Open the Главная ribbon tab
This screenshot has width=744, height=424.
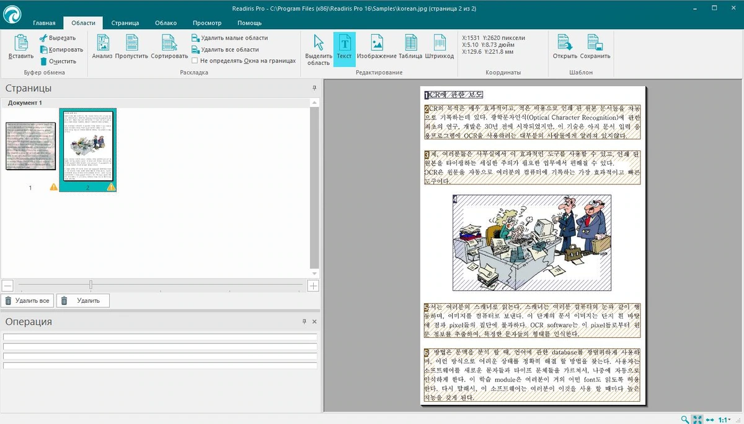coord(44,23)
